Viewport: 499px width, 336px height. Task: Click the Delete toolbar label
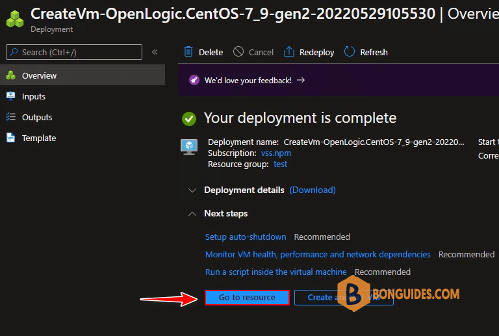[211, 52]
